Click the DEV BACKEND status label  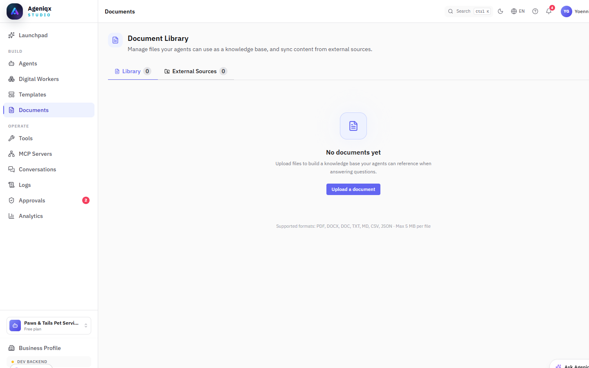point(32,362)
